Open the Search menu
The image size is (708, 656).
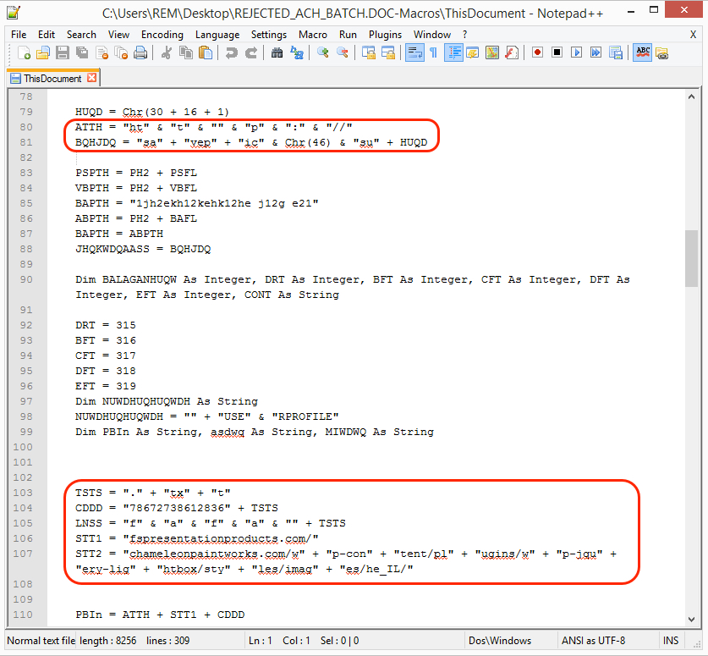tap(81, 35)
